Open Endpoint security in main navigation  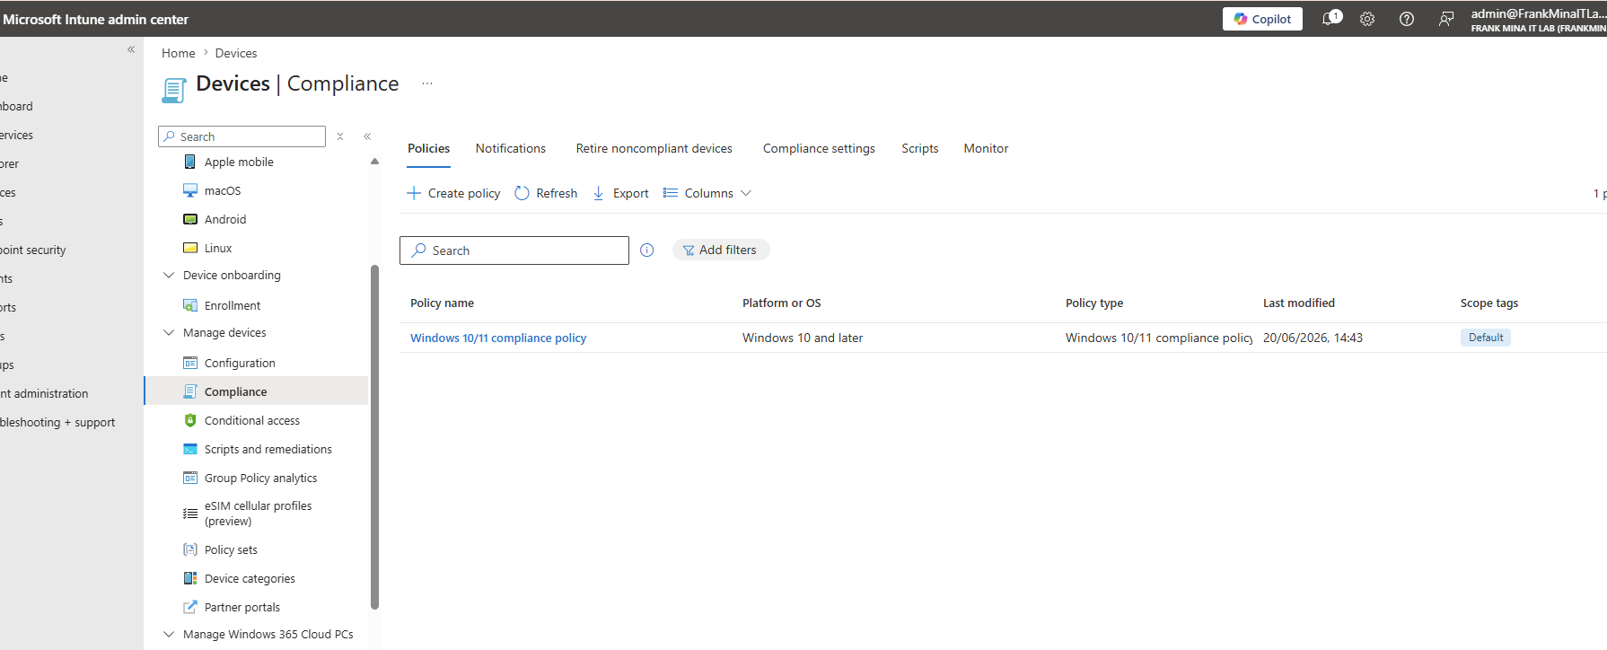[x=33, y=250]
